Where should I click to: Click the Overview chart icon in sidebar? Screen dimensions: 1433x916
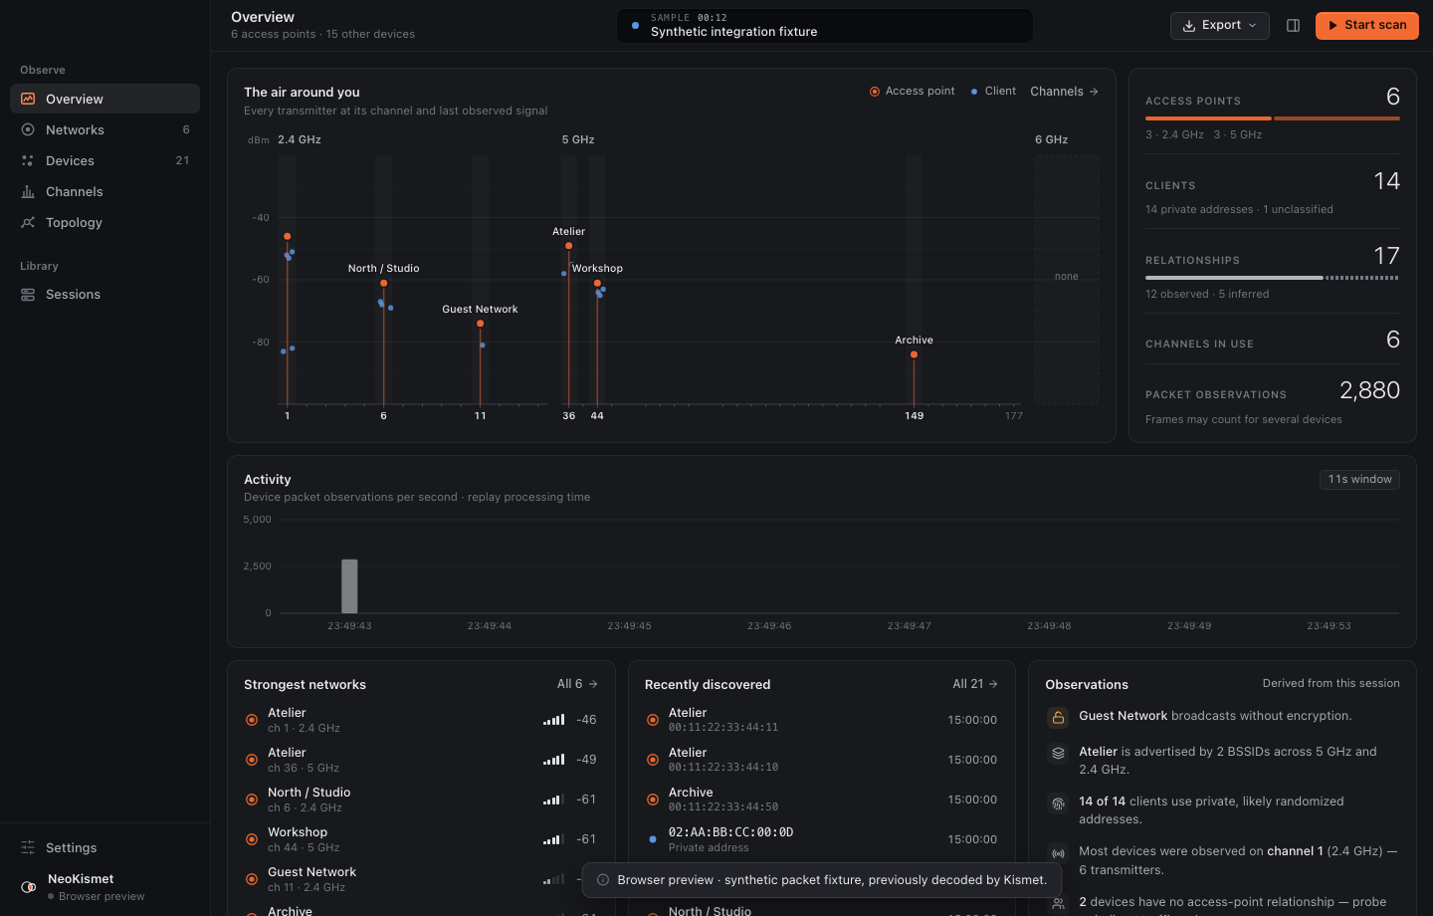tap(28, 99)
